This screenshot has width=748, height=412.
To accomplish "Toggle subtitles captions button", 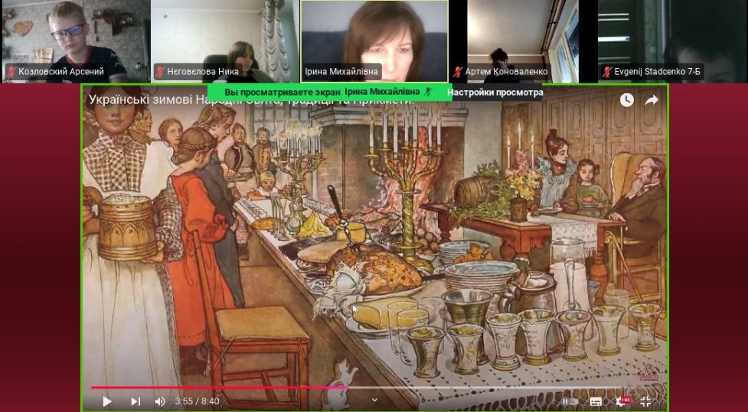I will pyautogui.click(x=596, y=401).
